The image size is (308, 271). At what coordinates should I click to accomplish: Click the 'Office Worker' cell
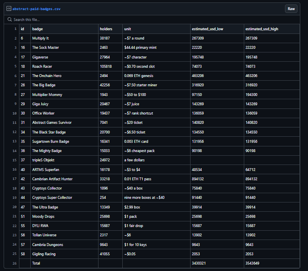coord(64,113)
